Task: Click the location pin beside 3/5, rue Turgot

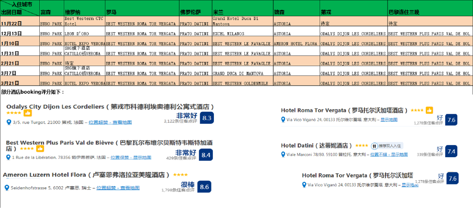Action: point(9,122)
